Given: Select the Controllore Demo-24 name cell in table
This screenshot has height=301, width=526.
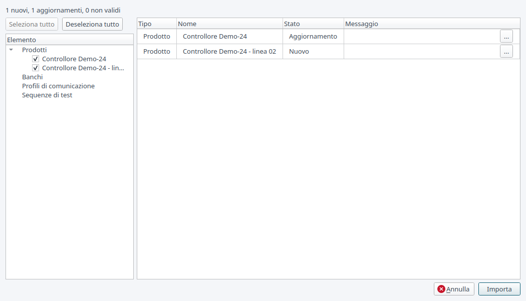Looking at the screenshot, I should coord(229,36).
